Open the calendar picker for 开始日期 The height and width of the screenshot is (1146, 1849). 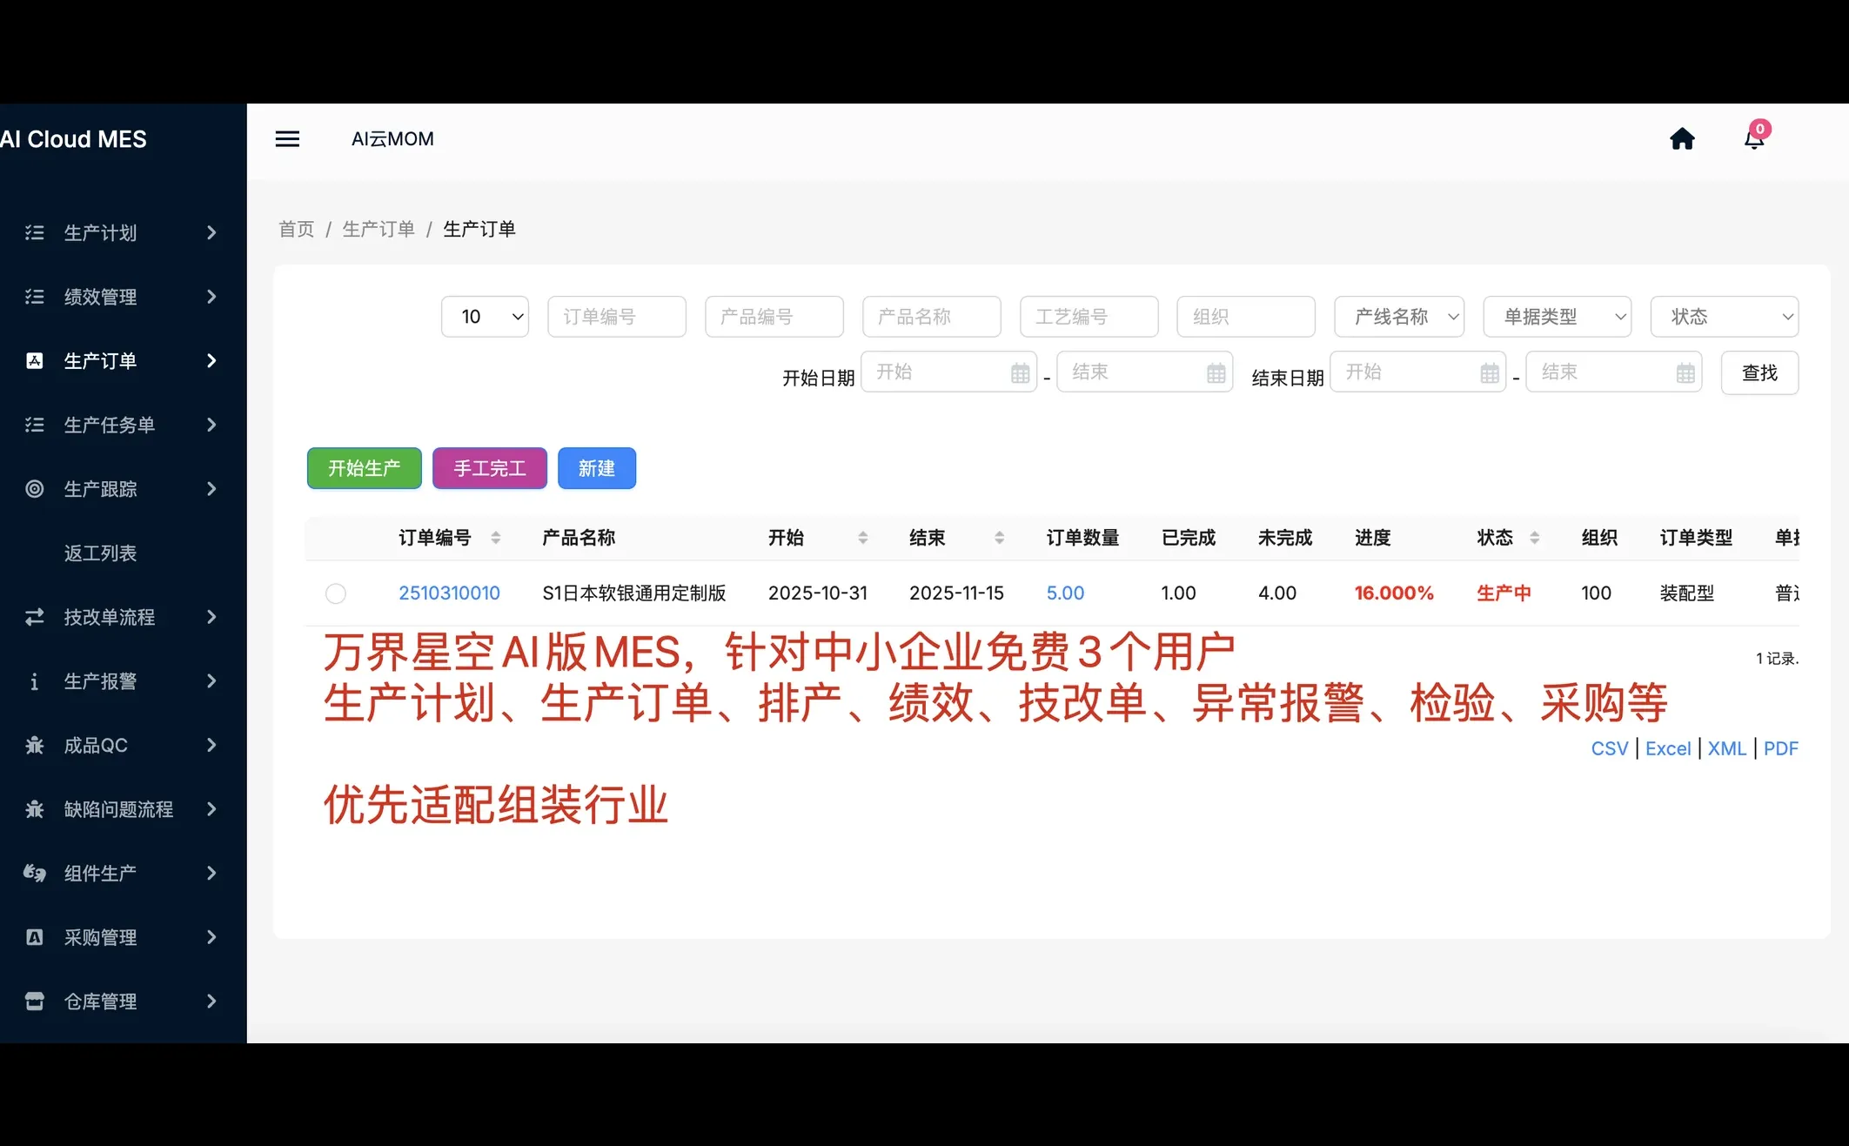1020,372
